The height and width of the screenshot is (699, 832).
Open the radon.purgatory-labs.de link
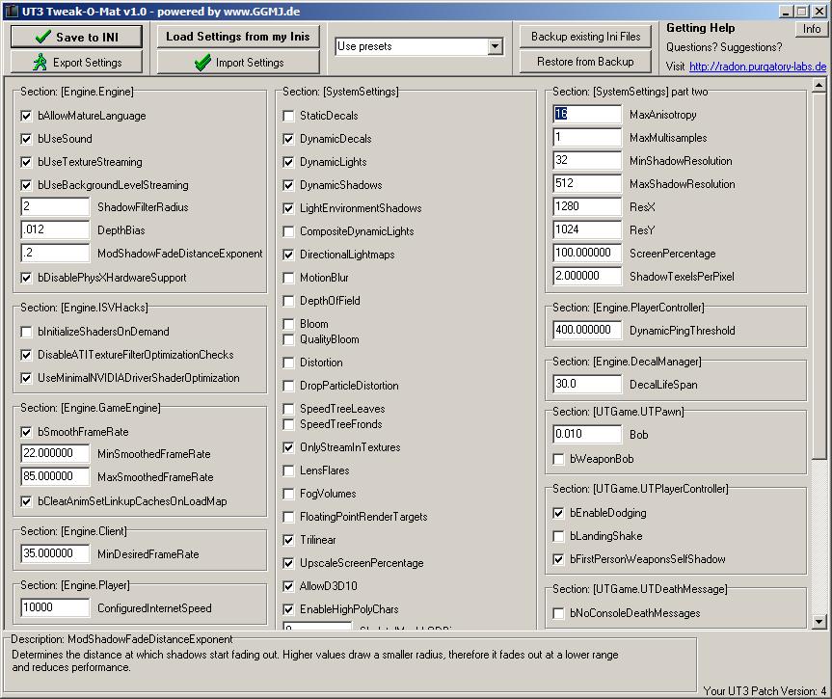[758, 67]
